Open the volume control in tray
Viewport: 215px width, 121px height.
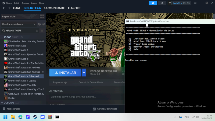(197, 117)
